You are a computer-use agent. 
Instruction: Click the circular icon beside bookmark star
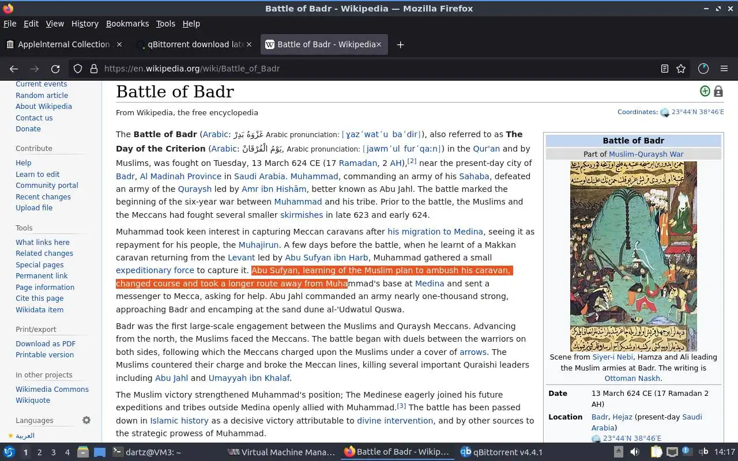[703, 69]
